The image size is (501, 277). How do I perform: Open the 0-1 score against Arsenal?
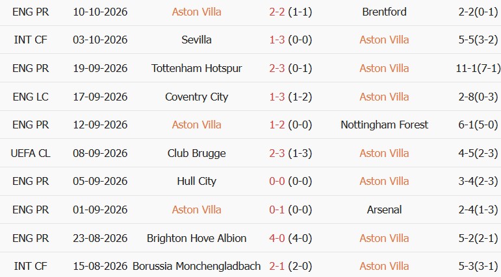click(x=277, y=210)
